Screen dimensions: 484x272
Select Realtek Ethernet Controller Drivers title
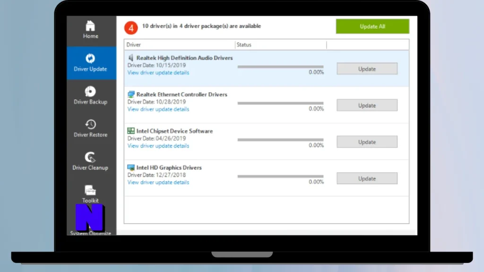(182, 94)
